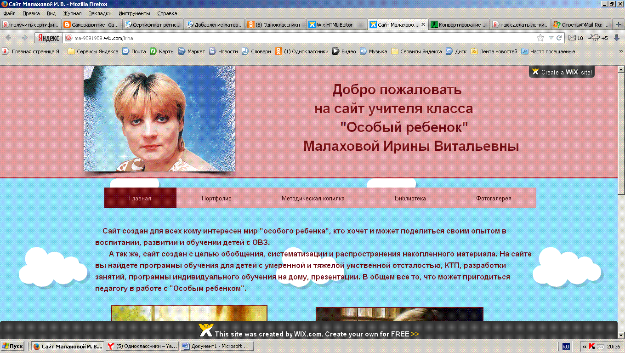Click the URL address field

[299, 38]
